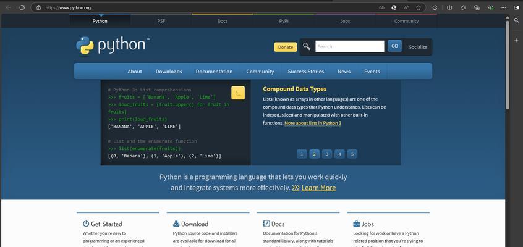Click the sidebar plus customize icon

pyautogui.click(x=516, y=40)
